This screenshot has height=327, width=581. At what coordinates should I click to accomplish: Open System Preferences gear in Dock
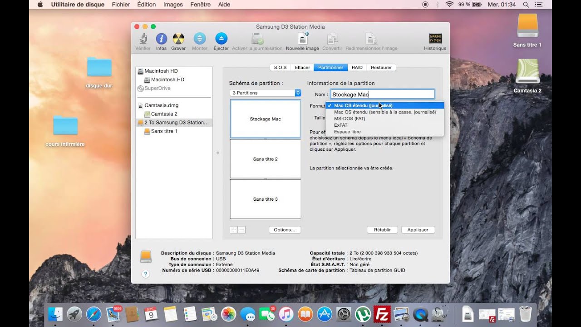pyautogui.click(x=344, y=314)
